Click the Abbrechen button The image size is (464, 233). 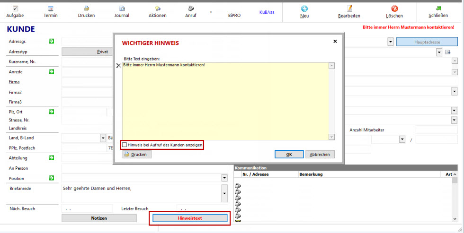[x=320, y=155]
